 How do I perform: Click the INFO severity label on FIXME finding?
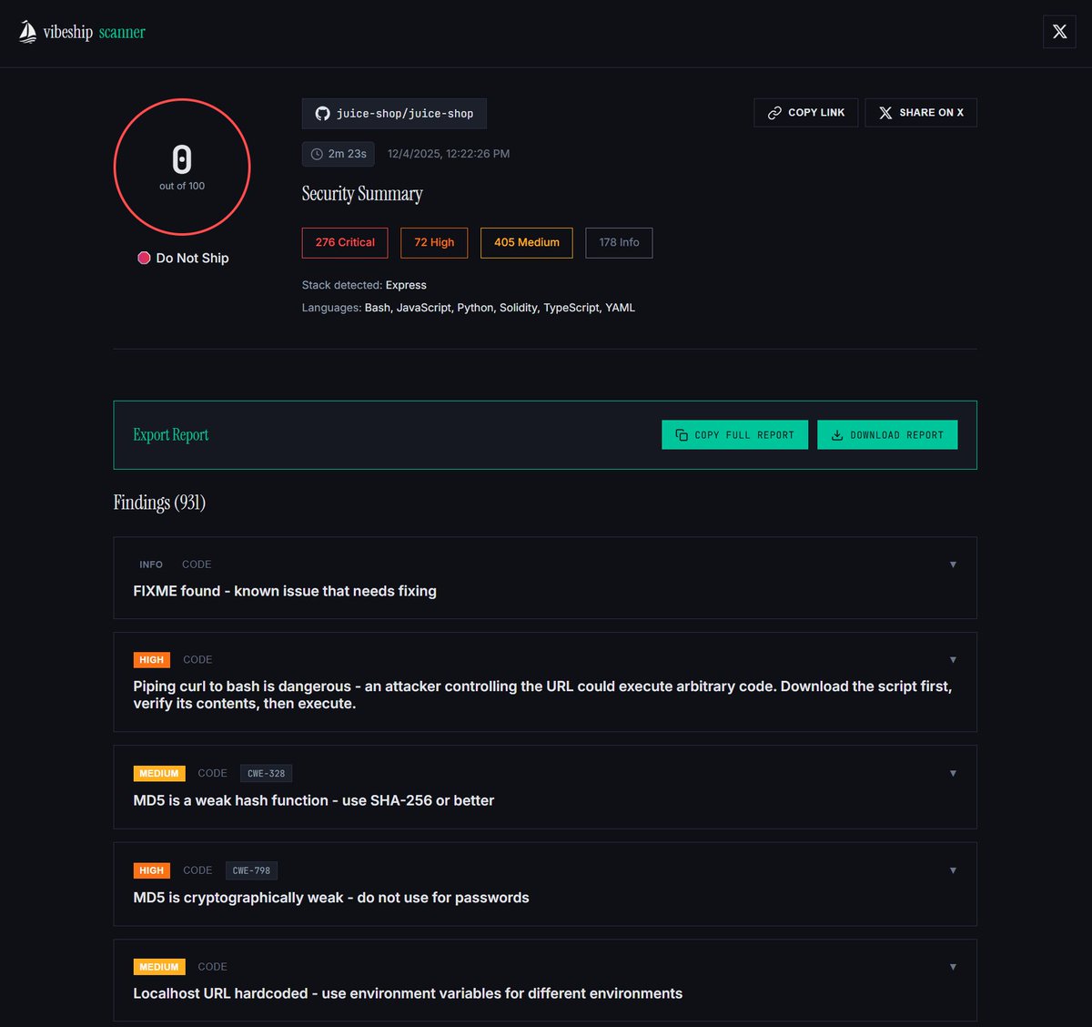point(151,564)
